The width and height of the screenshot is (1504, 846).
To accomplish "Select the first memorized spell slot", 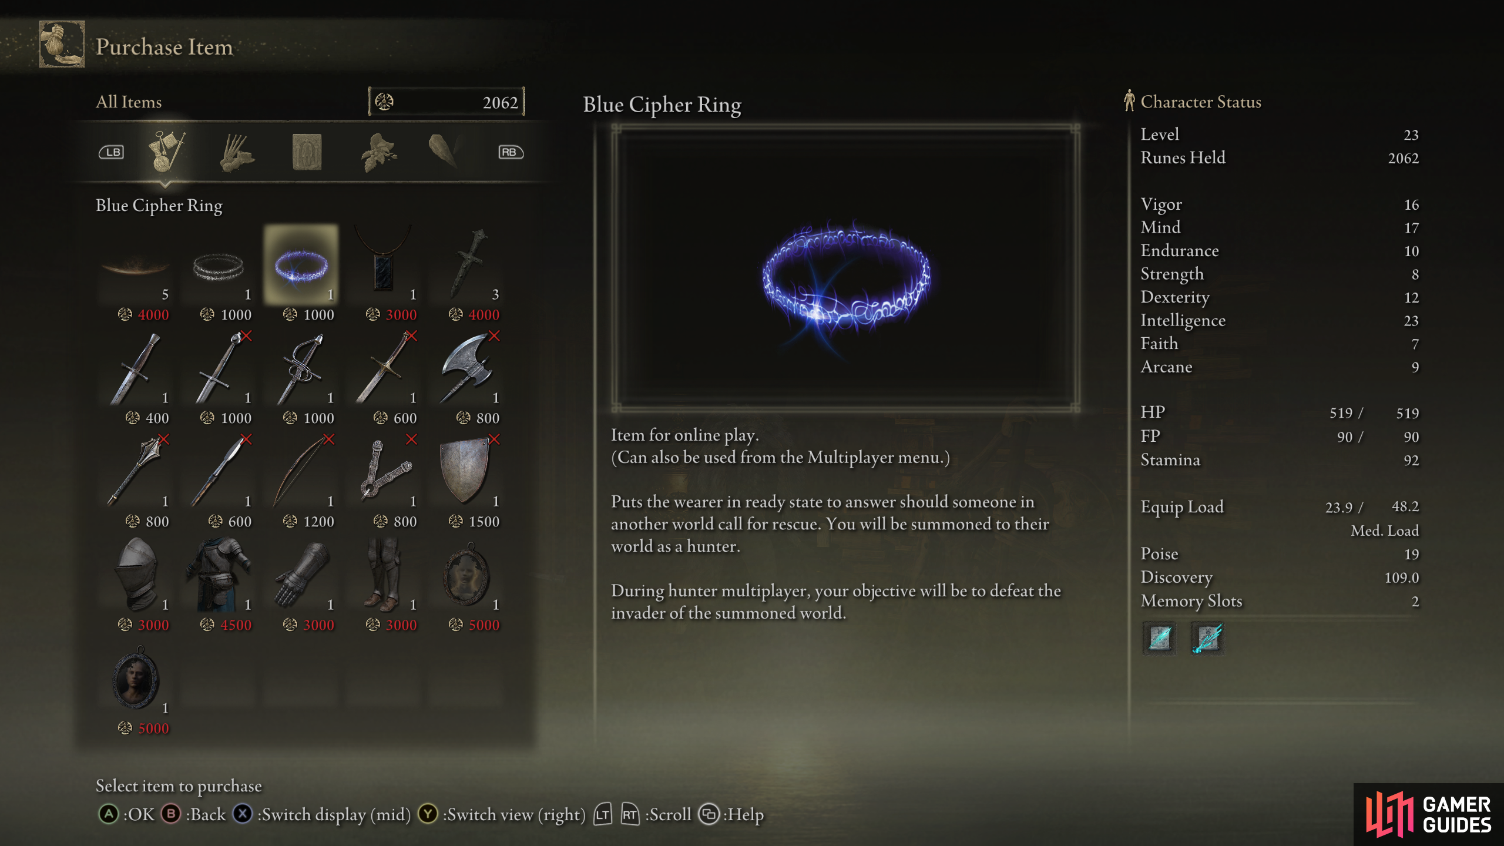I will tap(1160, 638).
